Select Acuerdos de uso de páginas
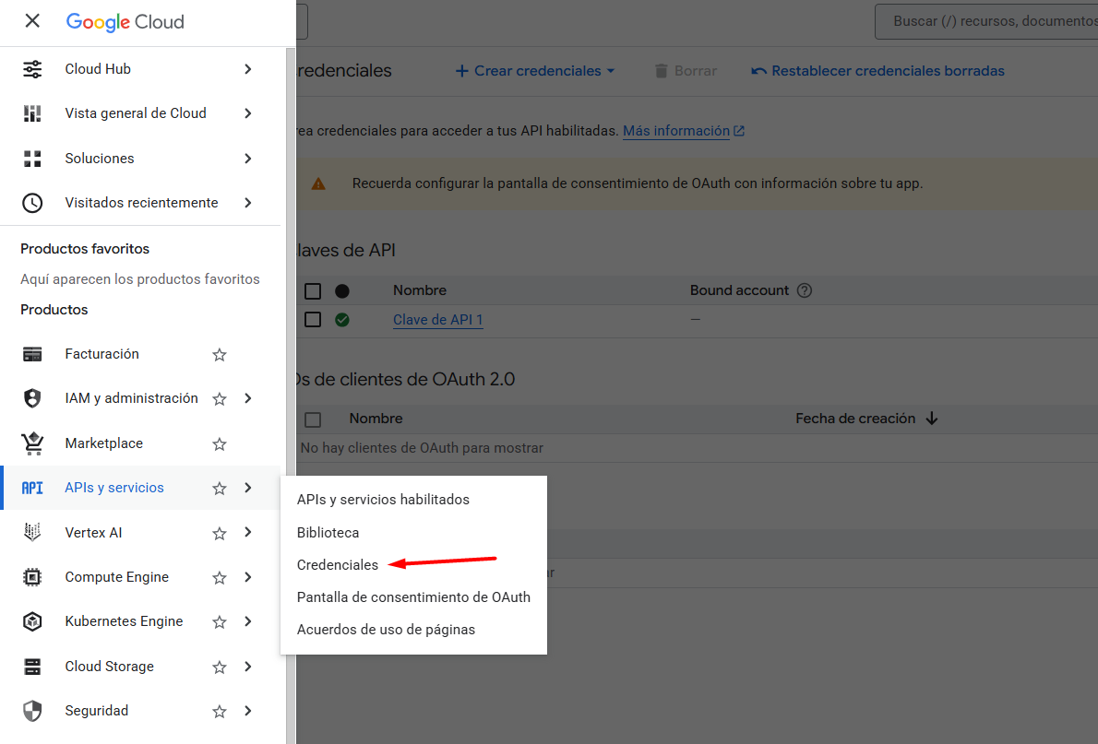The width and height of the screenshot is (1098, 744). tap(413, 629)
